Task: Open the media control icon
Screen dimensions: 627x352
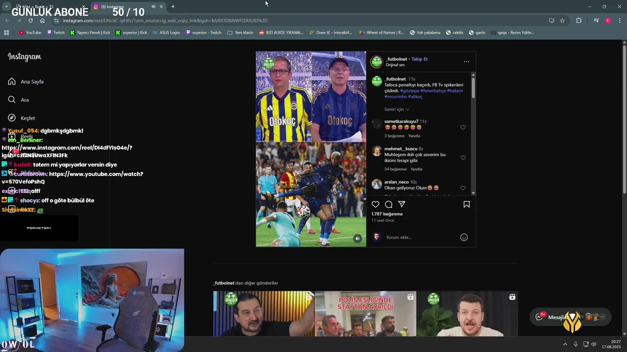Action: click(x=596, y=21)
